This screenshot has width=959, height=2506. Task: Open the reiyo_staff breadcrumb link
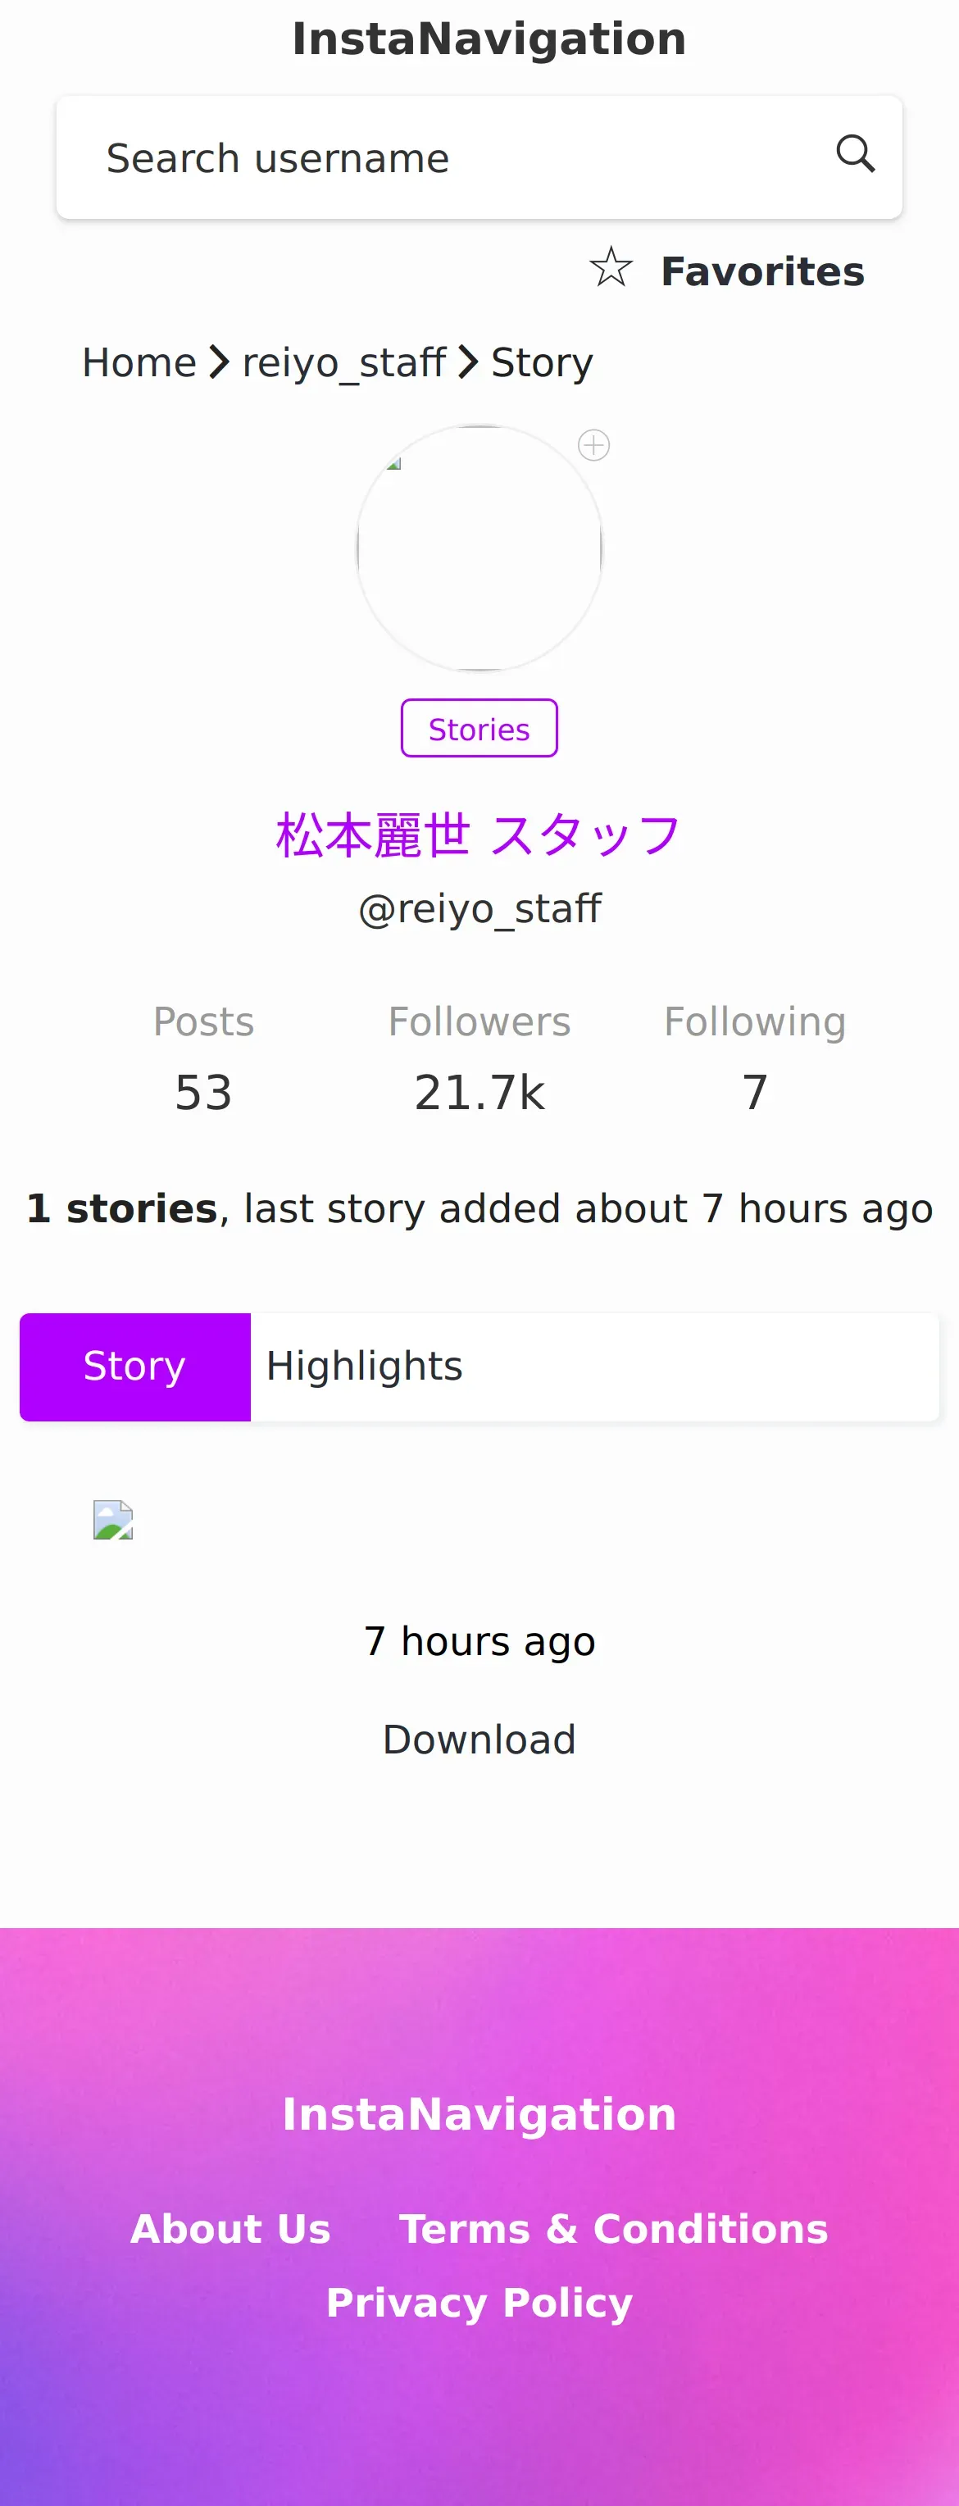343,363
